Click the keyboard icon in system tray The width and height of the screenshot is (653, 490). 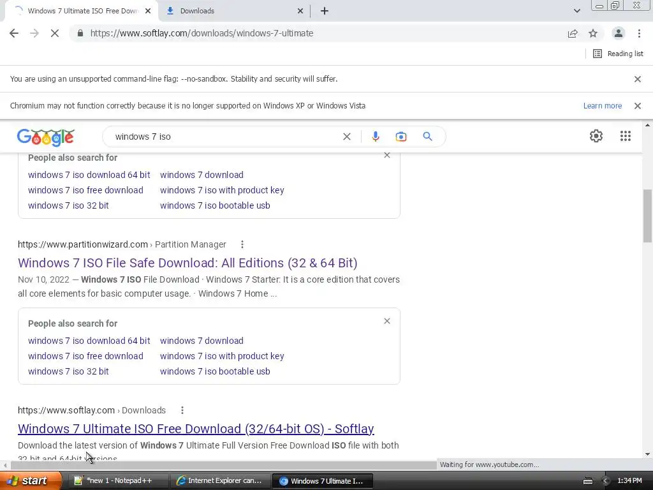pyautogui.click(x=587, y=481)
